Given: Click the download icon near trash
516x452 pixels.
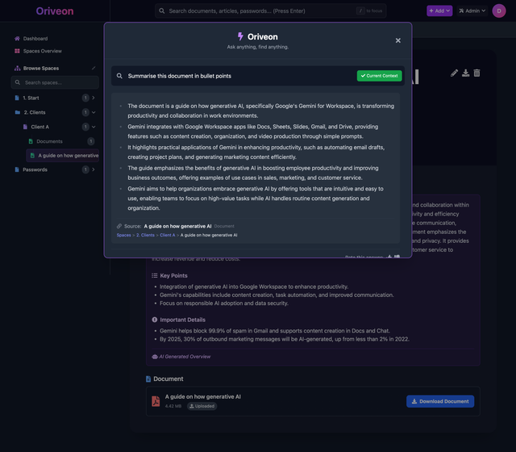Looking at the screenshot, I should click(466, 73).
